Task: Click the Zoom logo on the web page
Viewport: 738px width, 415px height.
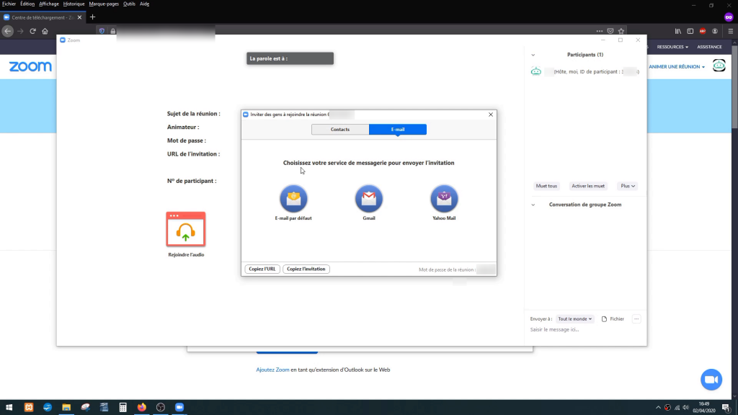Action: click(x=30, y=66)
